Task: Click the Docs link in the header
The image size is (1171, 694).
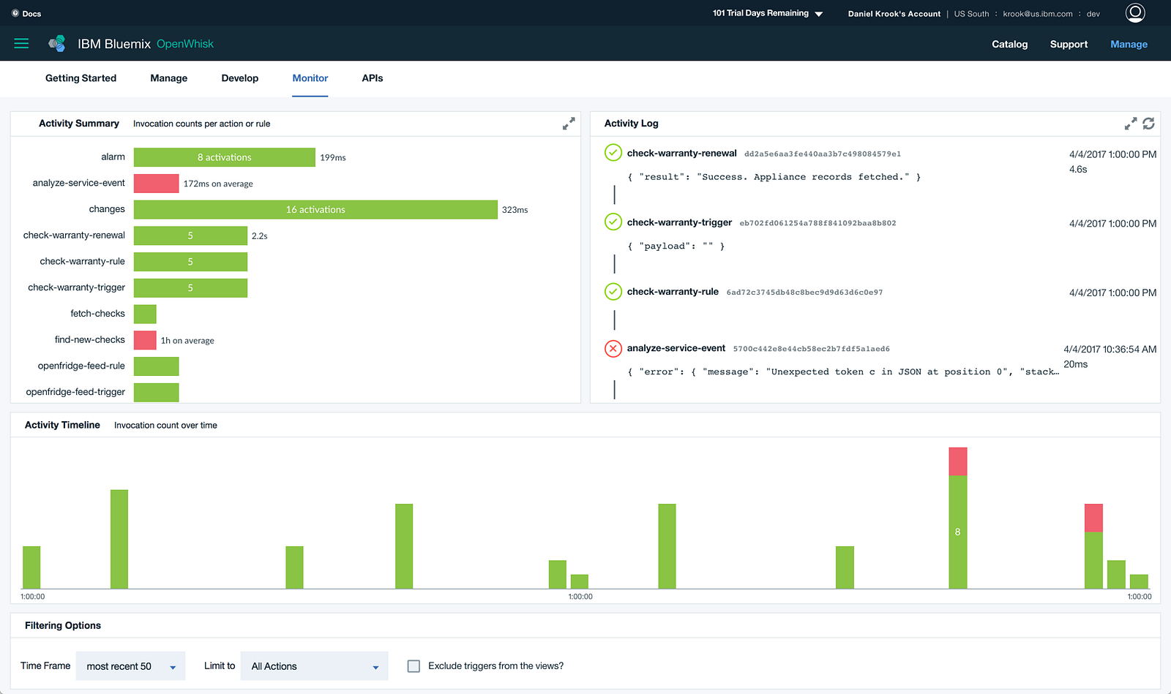Action: tap(31, 14)
